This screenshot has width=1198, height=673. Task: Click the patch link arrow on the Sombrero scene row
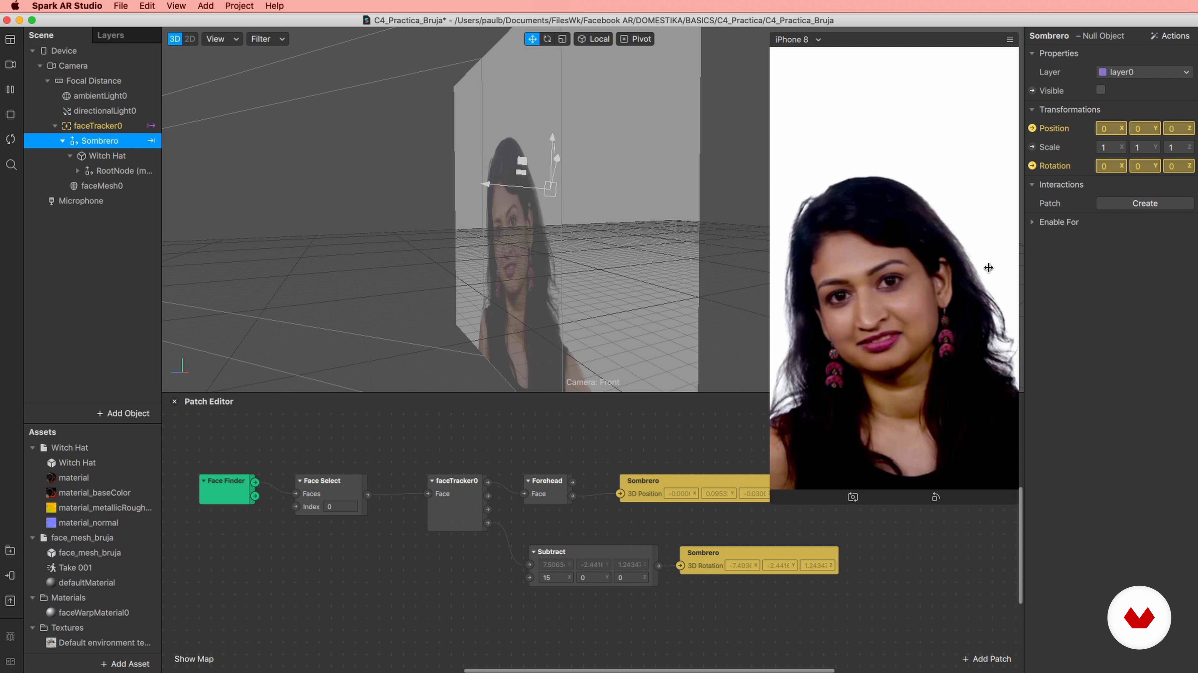pyautogui.click(x=151, y=141)
